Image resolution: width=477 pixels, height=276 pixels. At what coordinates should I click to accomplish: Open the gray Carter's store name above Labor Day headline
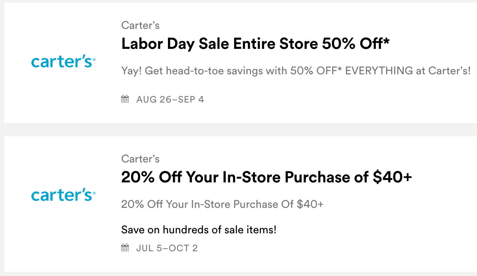click(140, 25)
